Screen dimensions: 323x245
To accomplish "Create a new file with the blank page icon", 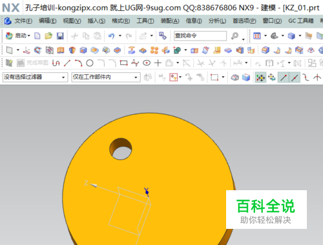I will pos(37,35).
